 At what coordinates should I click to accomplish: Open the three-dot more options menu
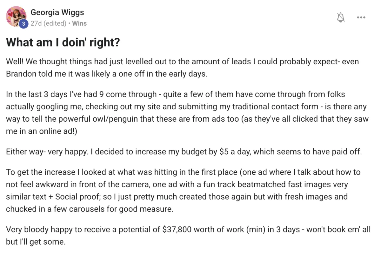pyautogui.click(x=361, y=17)
